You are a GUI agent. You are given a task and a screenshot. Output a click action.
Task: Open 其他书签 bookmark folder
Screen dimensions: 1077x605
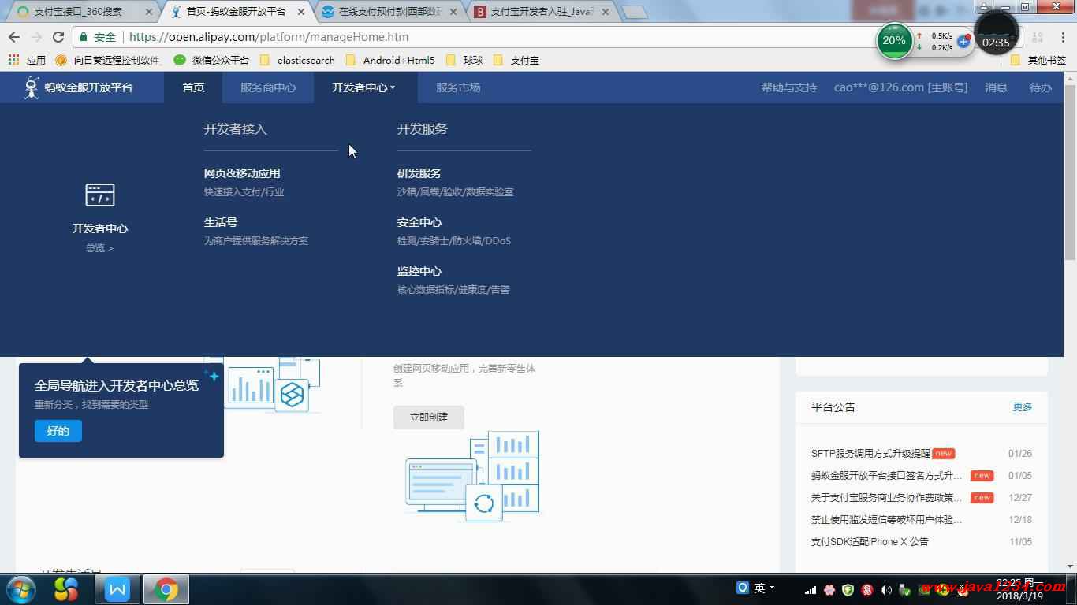(x=1038, y=60)
